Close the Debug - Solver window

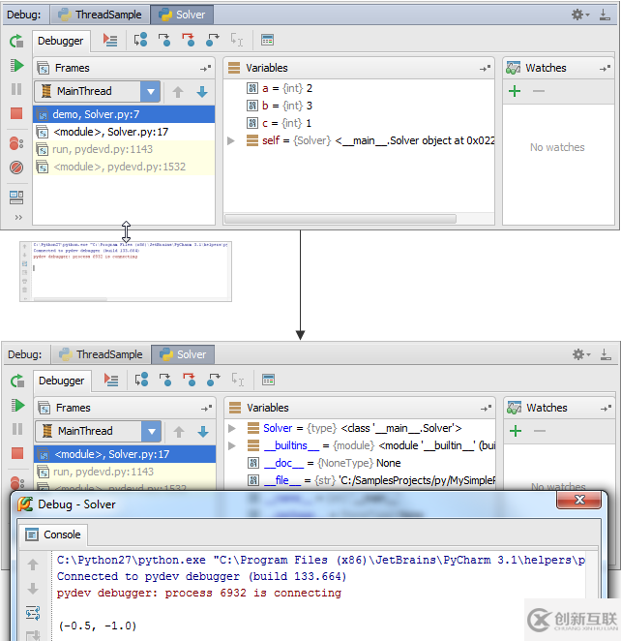click(579, 500)
